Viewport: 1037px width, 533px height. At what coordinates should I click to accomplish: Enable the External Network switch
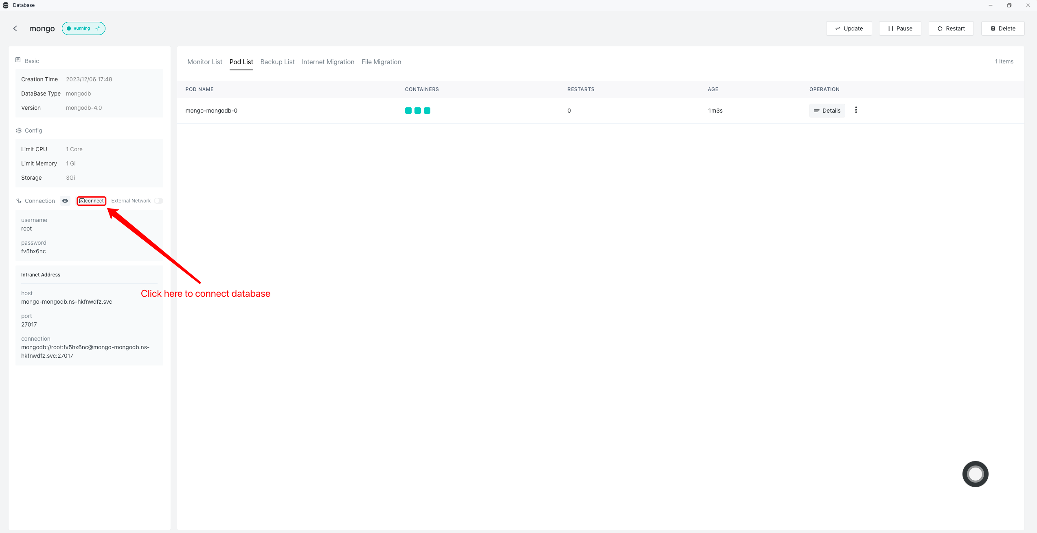[x=158, y=201]
